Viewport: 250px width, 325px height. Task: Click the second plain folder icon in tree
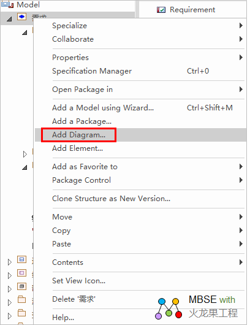click(21, 313)
